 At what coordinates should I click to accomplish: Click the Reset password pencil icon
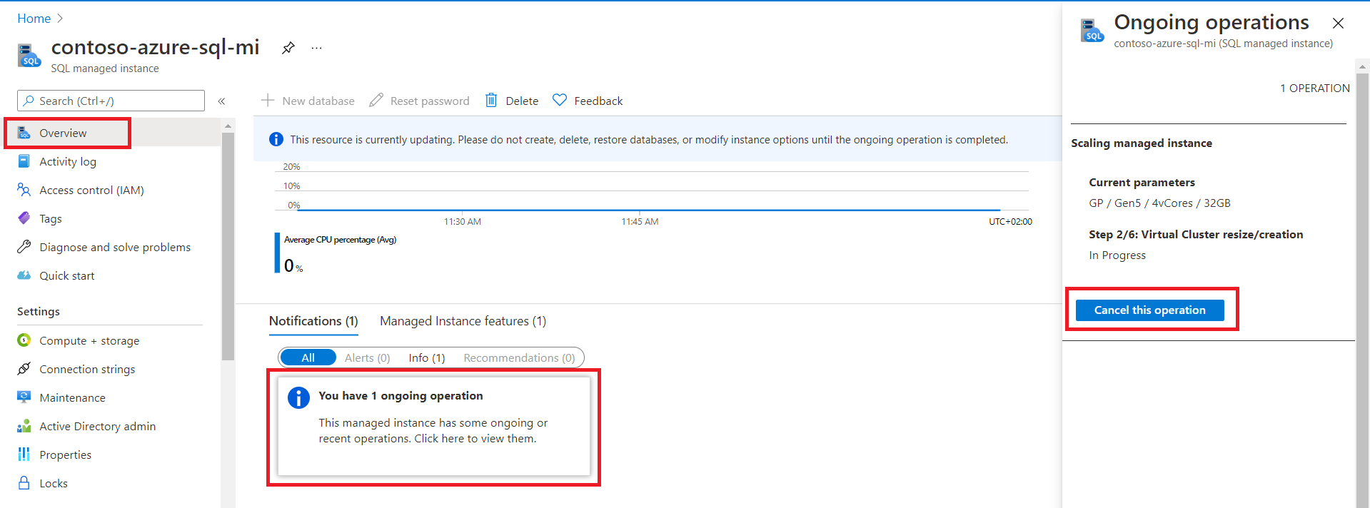click(376, 101)
